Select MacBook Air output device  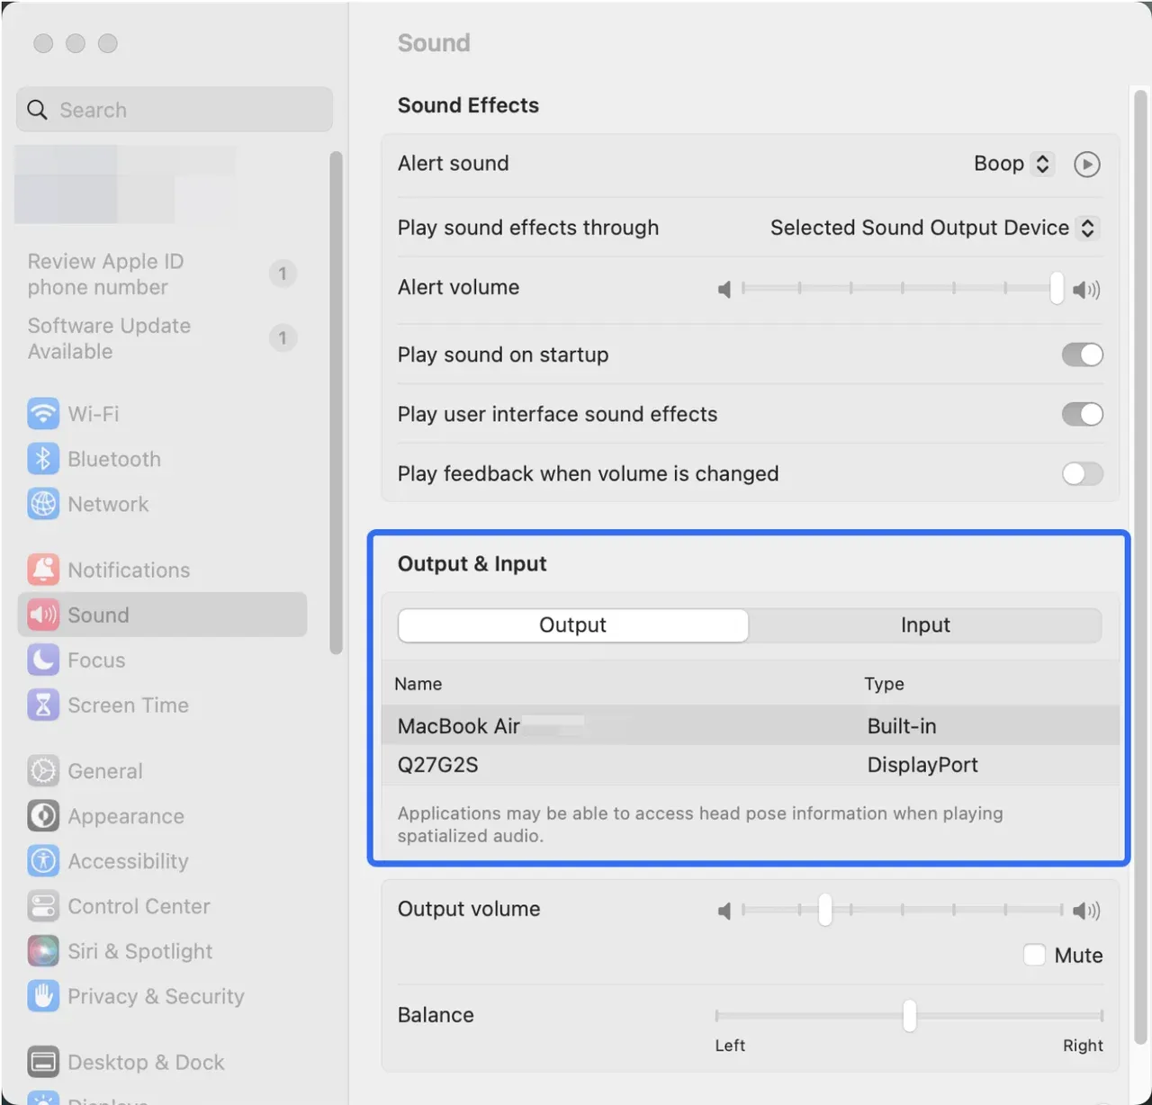click(751, 725)
